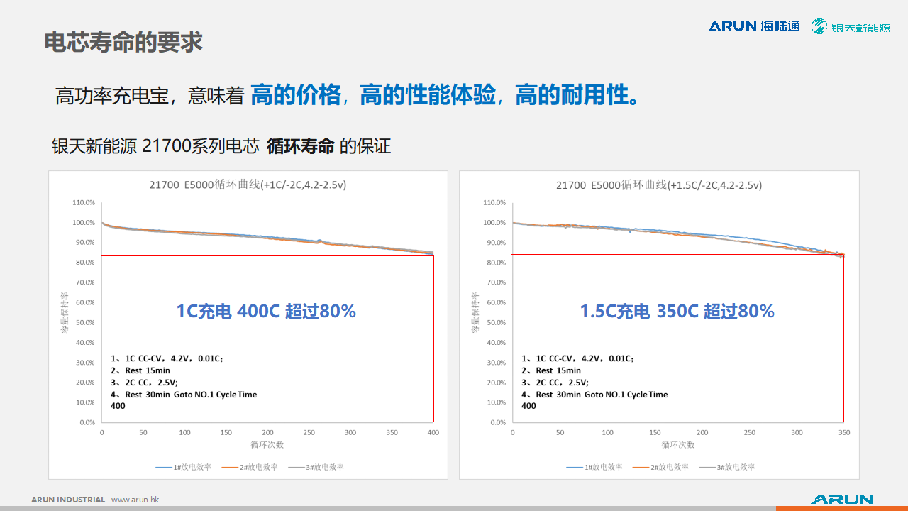Click the 容量保持率 axis label in left chart

pos(64,312)
